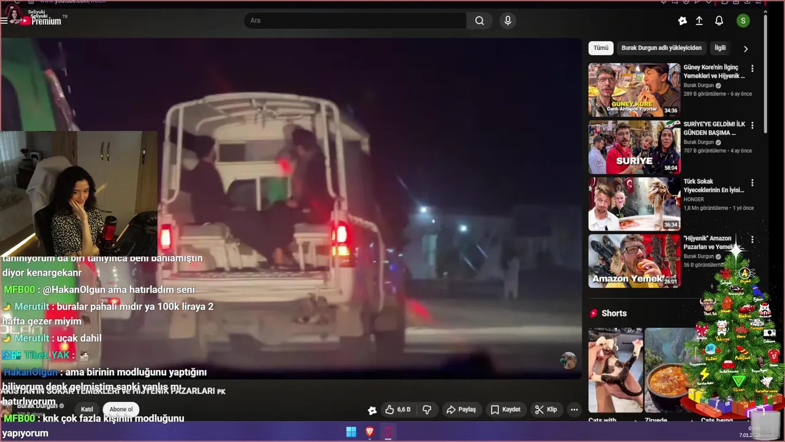This screenshot has width=785, height=442.
Task: Open Windows Start button on taskbar
Action: 351,432
